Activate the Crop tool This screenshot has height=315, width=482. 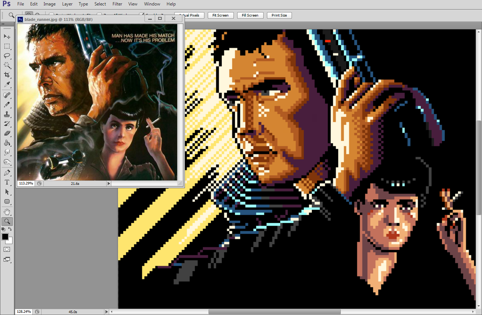point(7,75)
